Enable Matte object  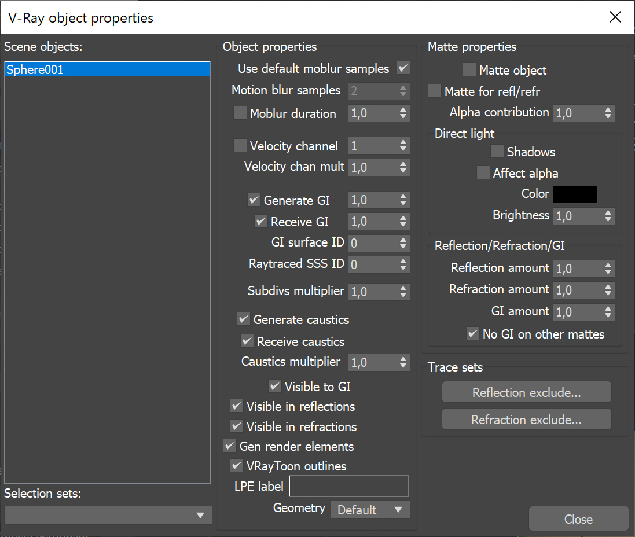[x=469, y=69]
